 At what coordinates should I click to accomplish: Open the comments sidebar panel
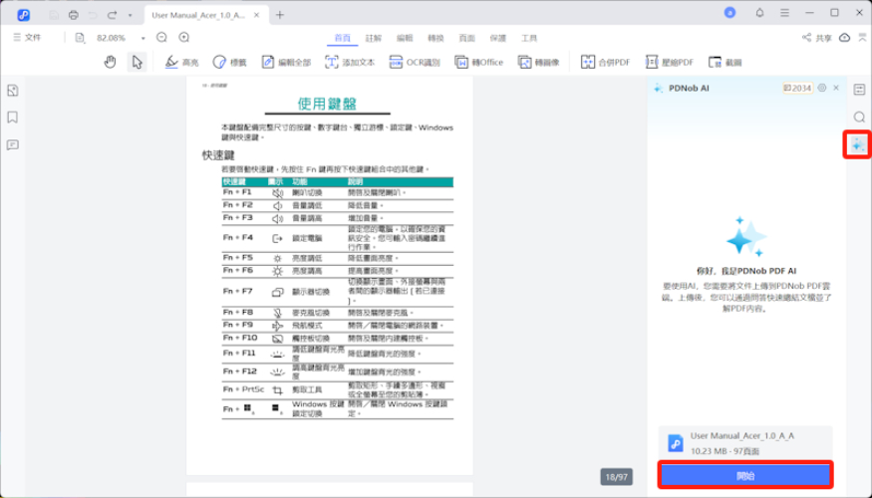13,145
